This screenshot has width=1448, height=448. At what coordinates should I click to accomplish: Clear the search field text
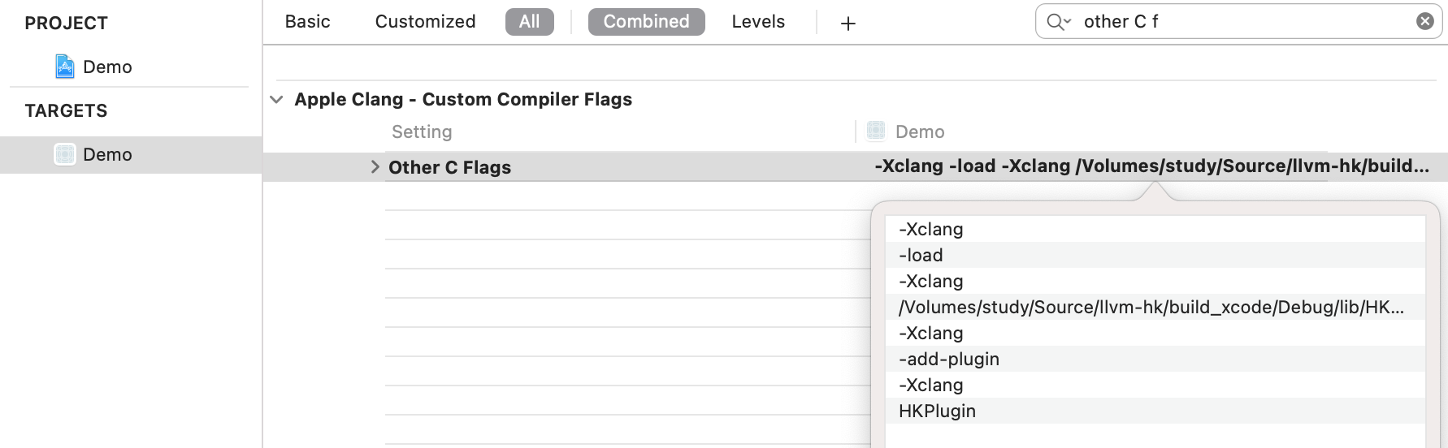pos(1424,22)
